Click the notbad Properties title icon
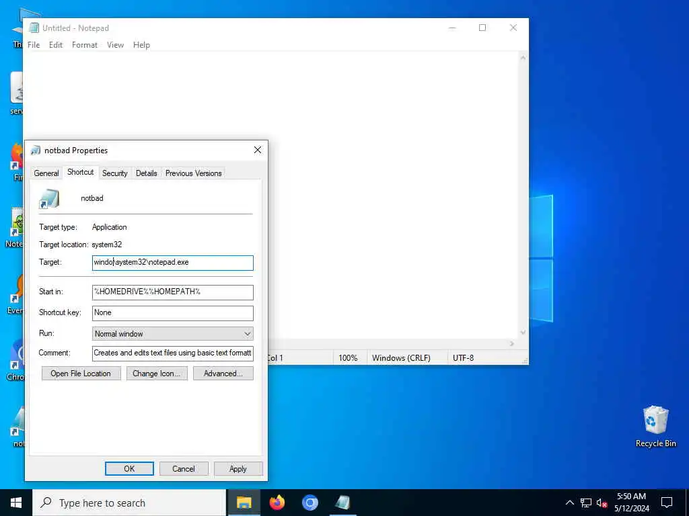The width and height of the screenshot is (689, 516). coord(36,150)
